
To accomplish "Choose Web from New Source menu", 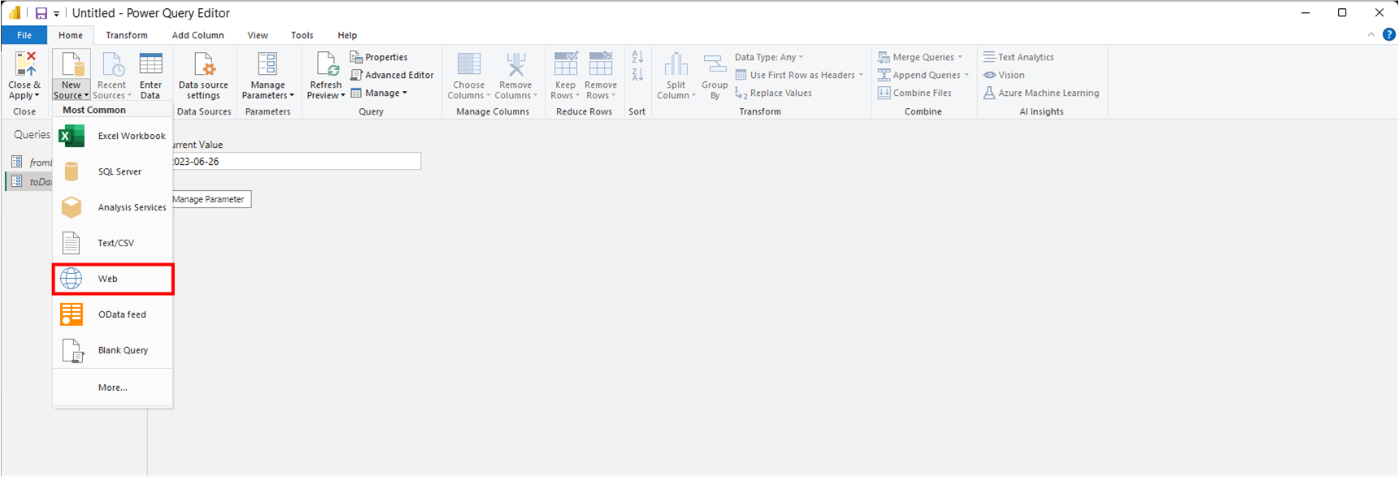I will click(x=113, y=279).
